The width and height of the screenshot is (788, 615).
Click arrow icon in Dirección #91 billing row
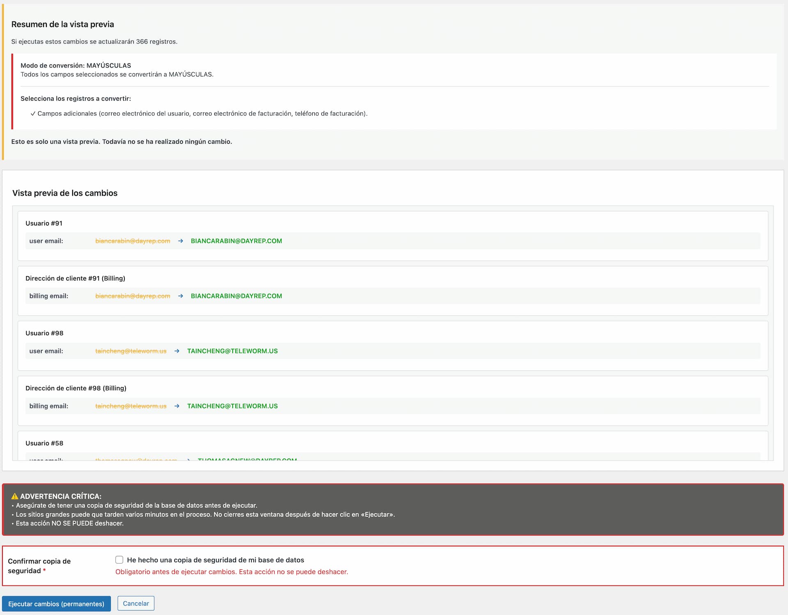[181, 296]
